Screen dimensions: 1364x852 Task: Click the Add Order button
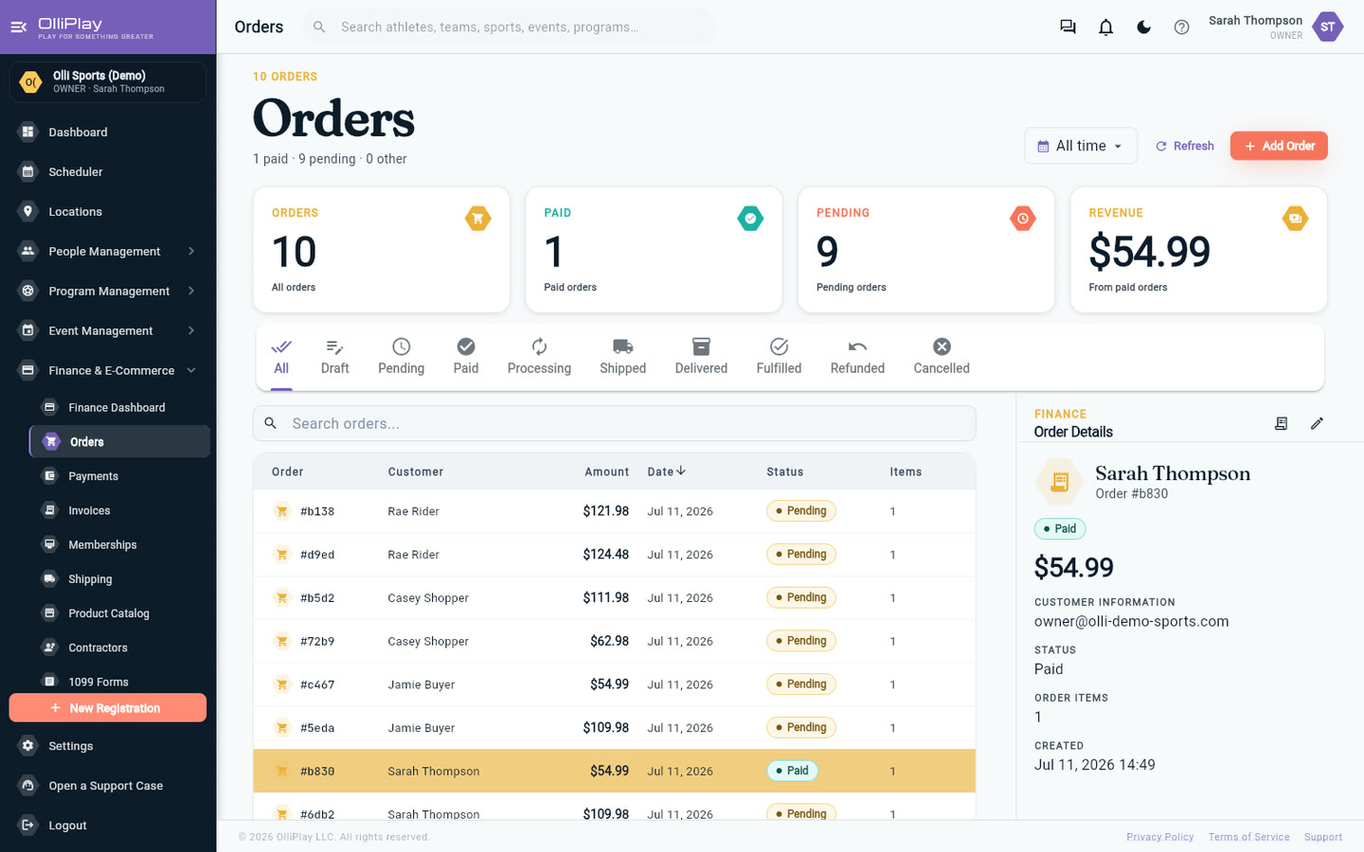tap(1279, 146)
